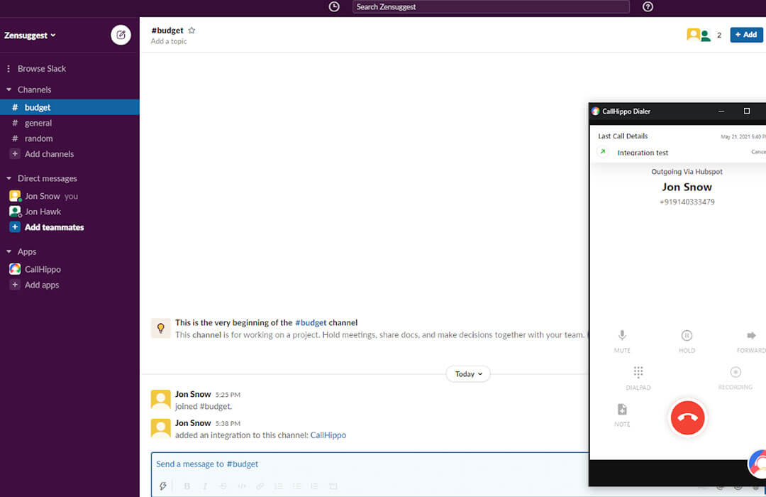Open the history clock icon
Viewport: 766px width, 497px height.
tap(334, 7)
